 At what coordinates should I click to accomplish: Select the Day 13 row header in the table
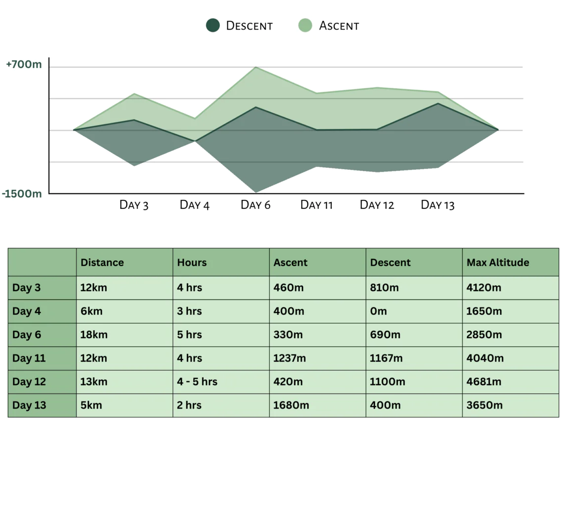(x=42, y=405)
